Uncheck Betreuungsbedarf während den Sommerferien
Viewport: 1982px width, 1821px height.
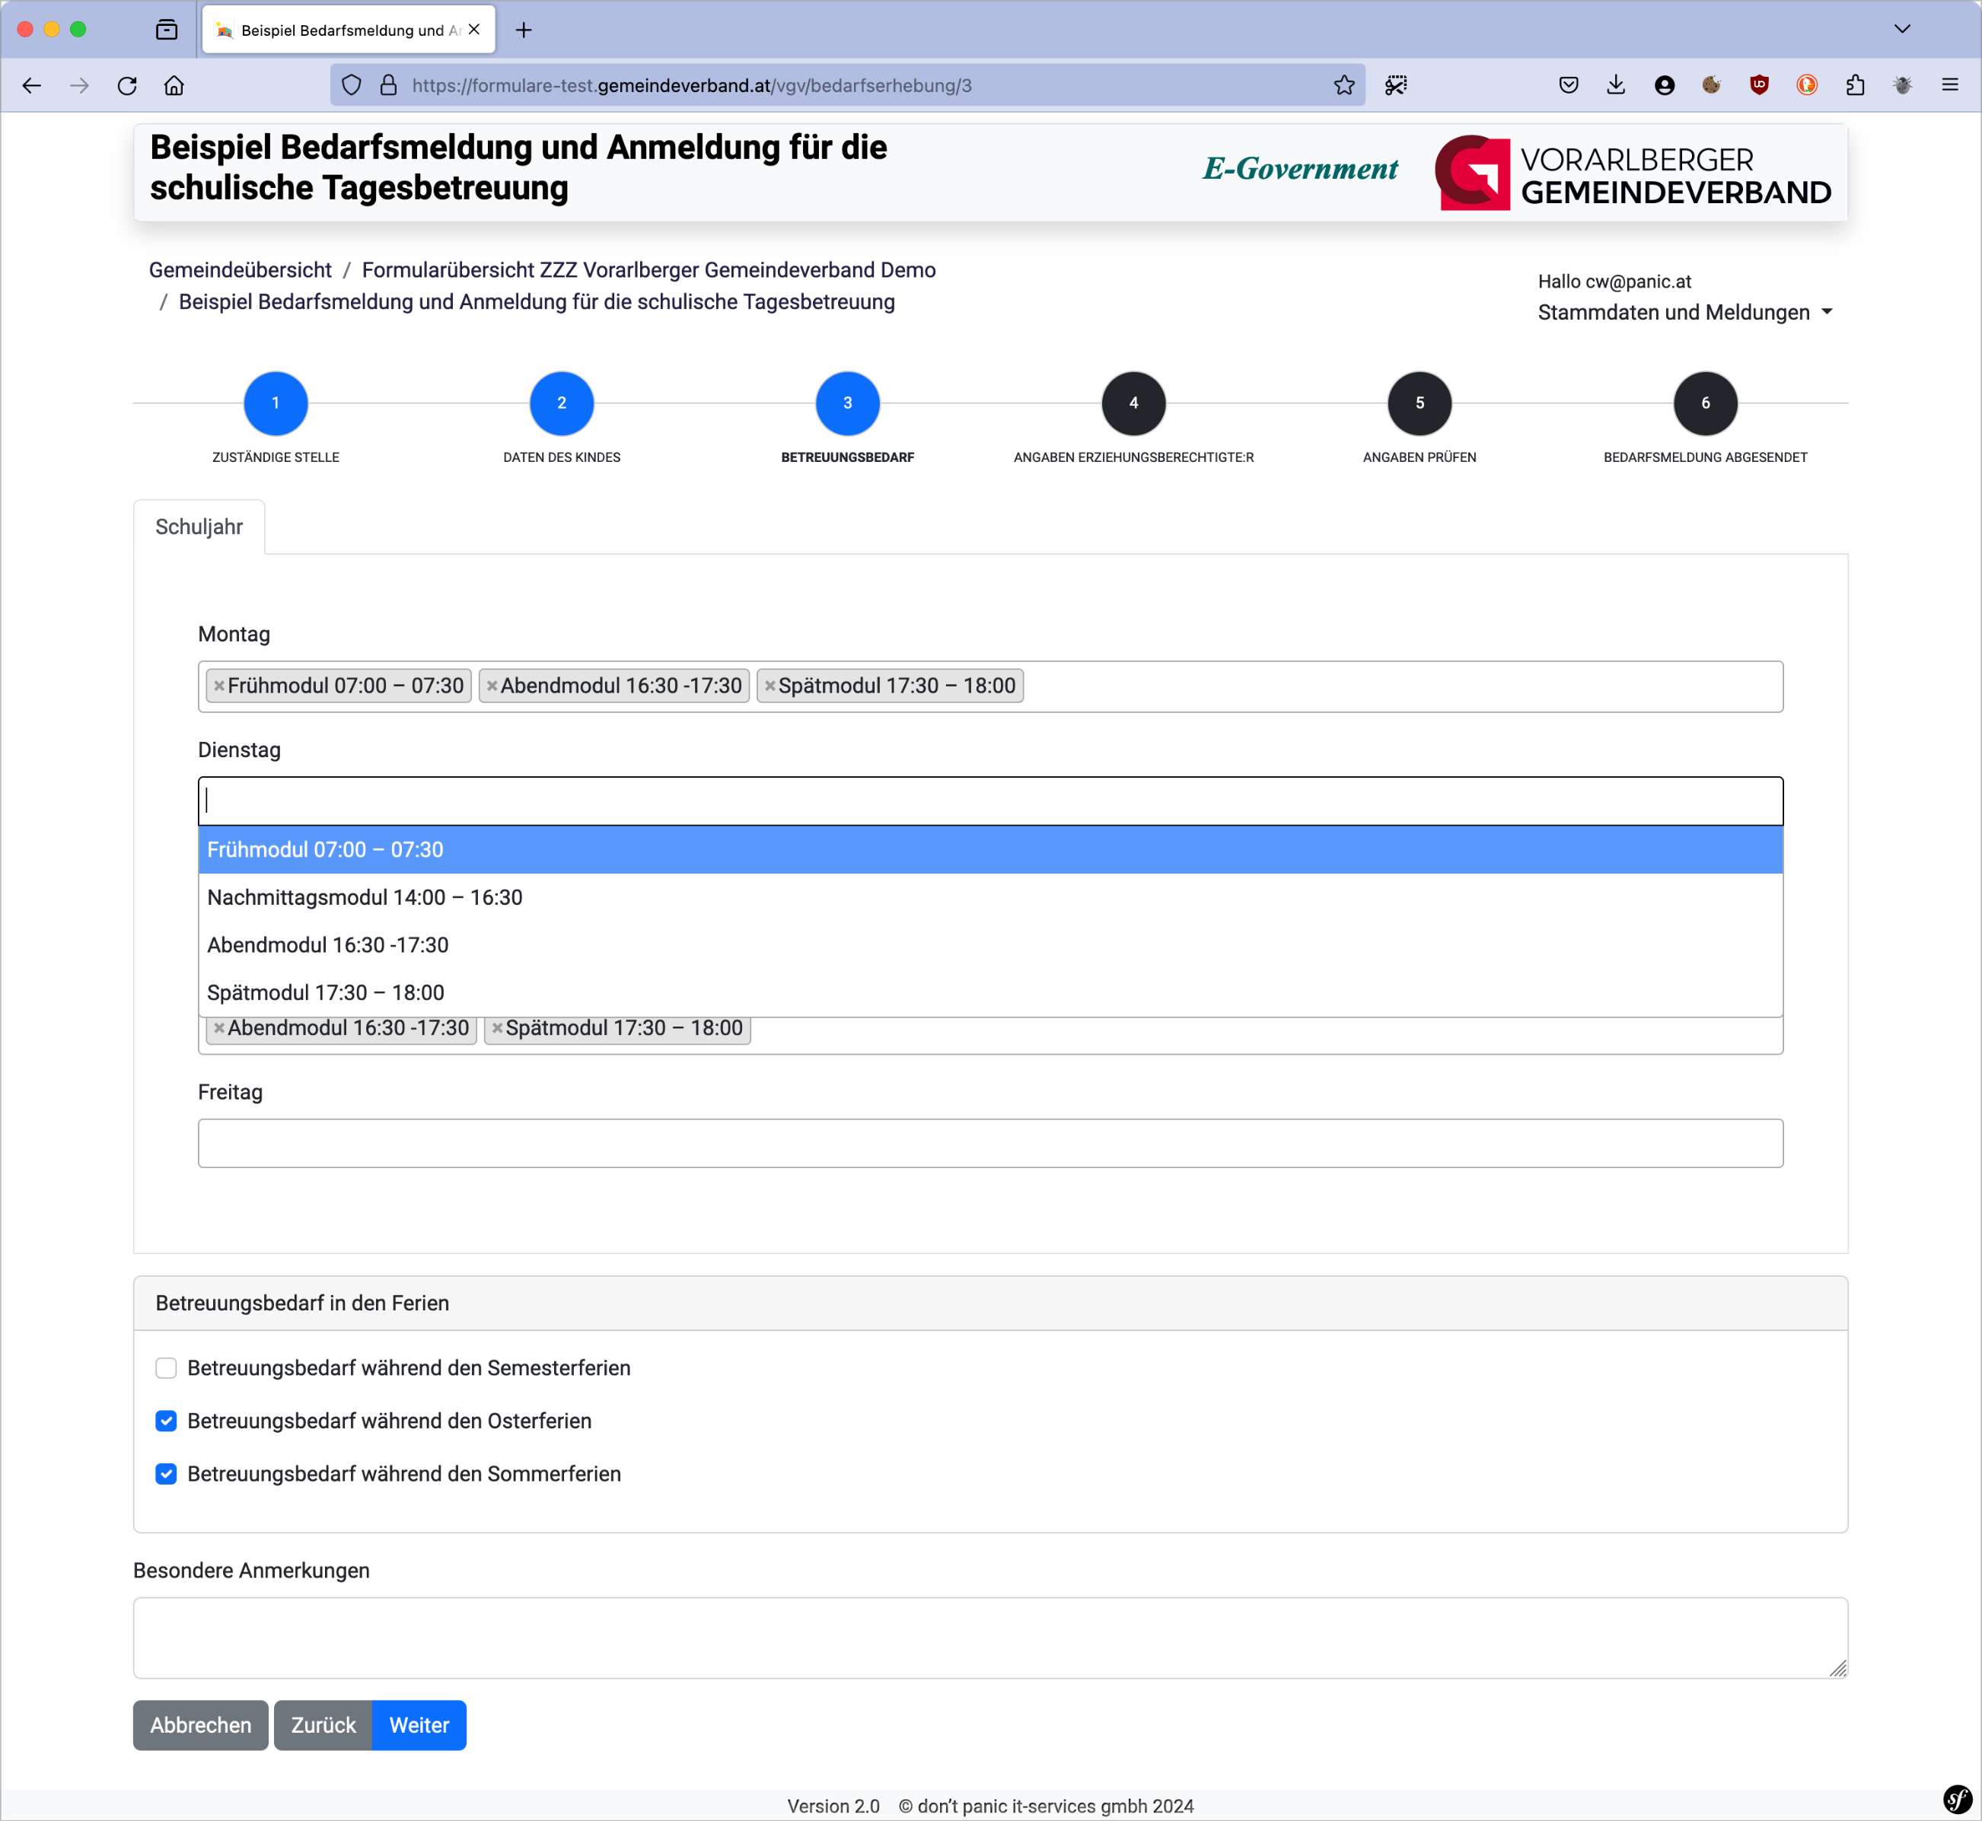(166, 1475)
